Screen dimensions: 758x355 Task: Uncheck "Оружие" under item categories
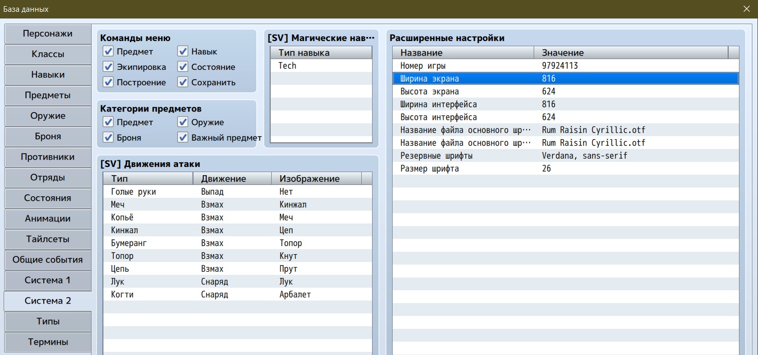(183, 122)
